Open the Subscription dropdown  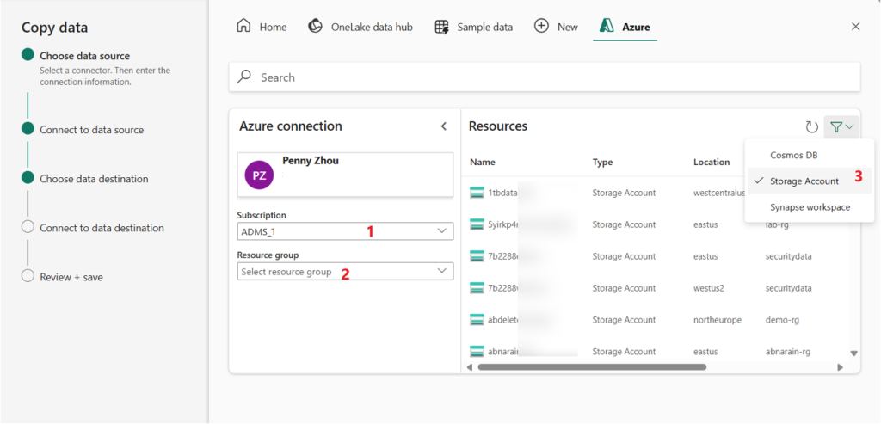pyautogui.click(x=345, y=230)
